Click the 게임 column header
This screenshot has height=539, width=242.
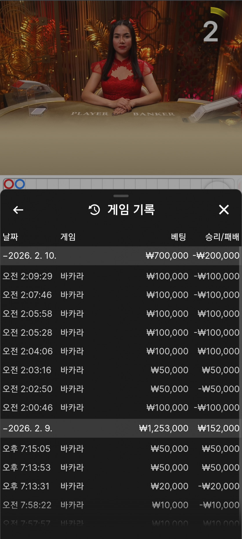(68, 237)
